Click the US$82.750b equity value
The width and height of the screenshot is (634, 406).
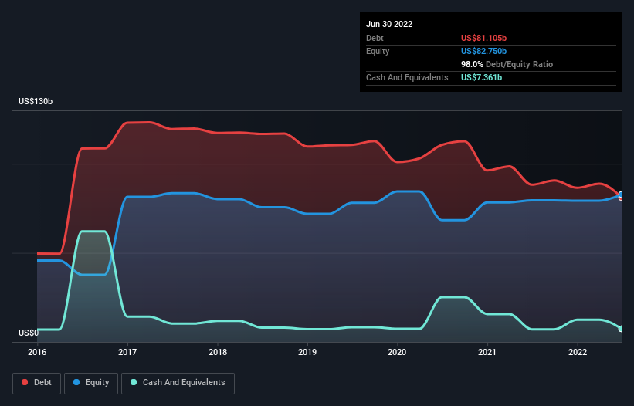click(483, 51)
